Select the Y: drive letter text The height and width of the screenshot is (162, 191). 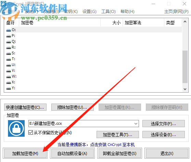coord(13,88)
